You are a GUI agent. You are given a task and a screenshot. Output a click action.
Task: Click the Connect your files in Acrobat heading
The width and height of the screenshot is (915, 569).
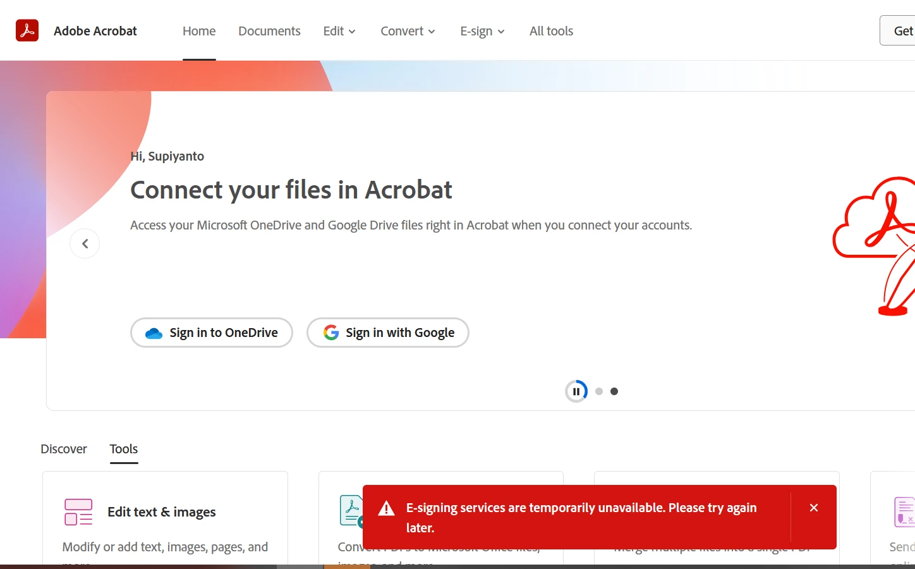pos(291,190)
